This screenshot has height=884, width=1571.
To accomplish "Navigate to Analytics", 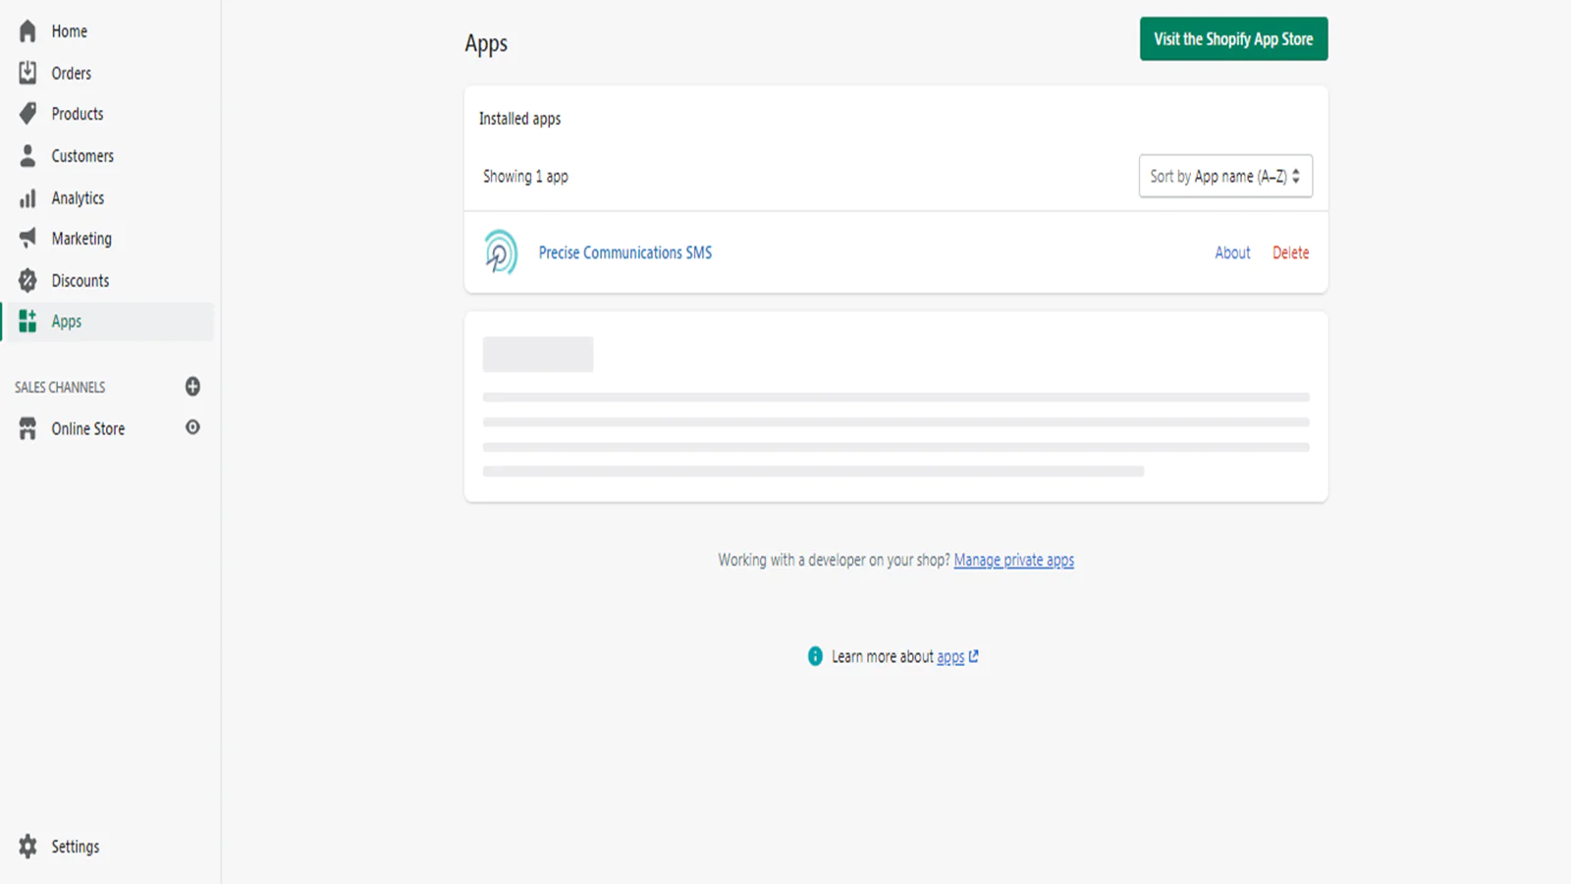I will tap(78, 198).
